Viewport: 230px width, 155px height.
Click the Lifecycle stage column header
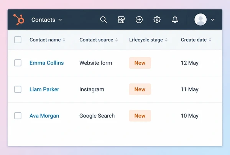click(x=146, y=40)
